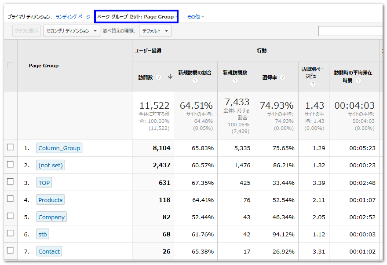
Task: Select ページ グループ セット: Page Group dimension
Action: [x=136, y=17]
